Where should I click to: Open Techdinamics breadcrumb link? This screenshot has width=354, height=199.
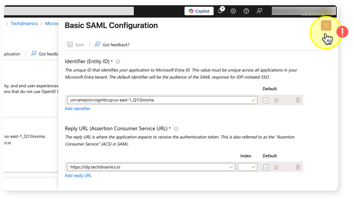point(24,23)
